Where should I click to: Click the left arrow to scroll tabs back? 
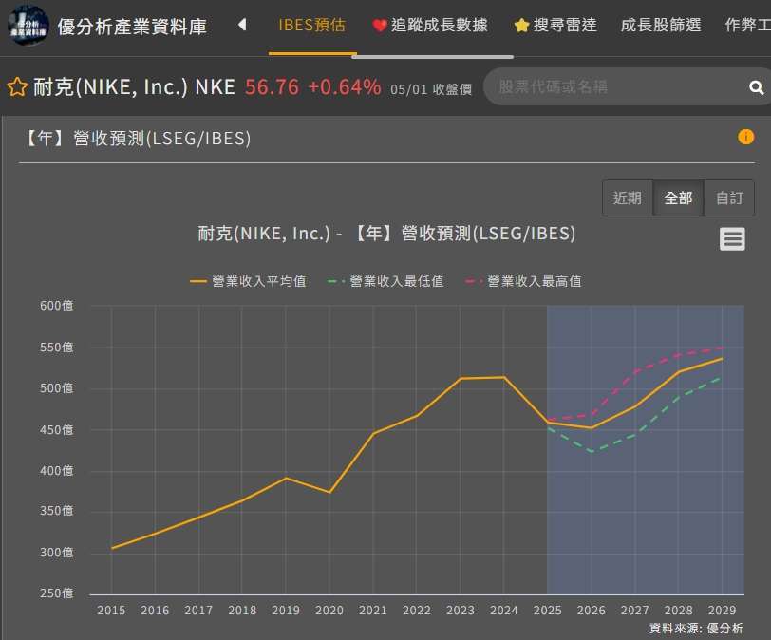(x=242, y=25)
